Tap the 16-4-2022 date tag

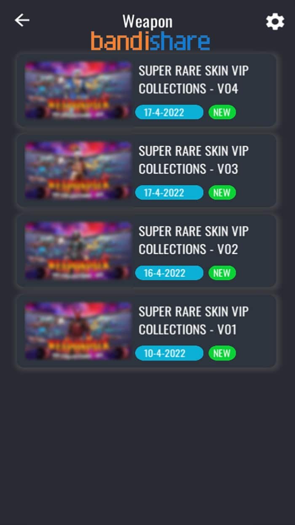point(169,273)
